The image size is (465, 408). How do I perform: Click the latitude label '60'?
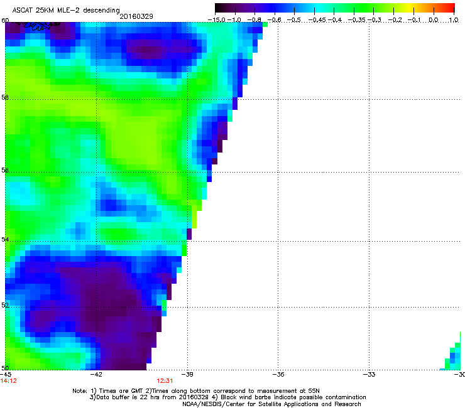pyautogui.click(x=5, y=21)
